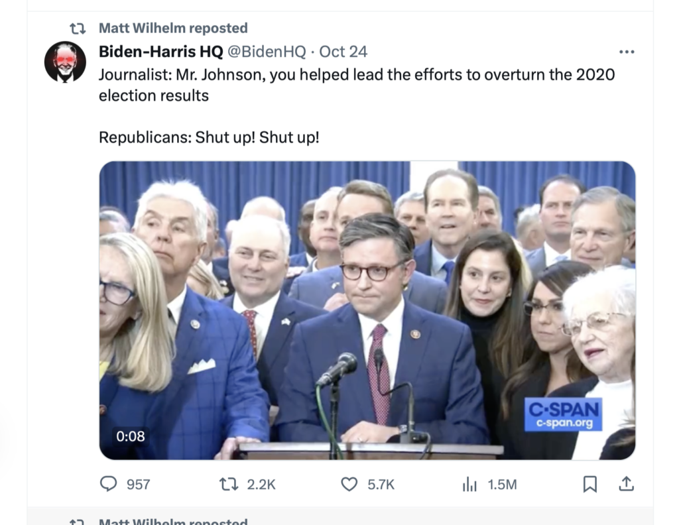
Task: Bookmark the Biden-Harris HQ tweet
Action: pyautogui.click(x=589, y=485)
